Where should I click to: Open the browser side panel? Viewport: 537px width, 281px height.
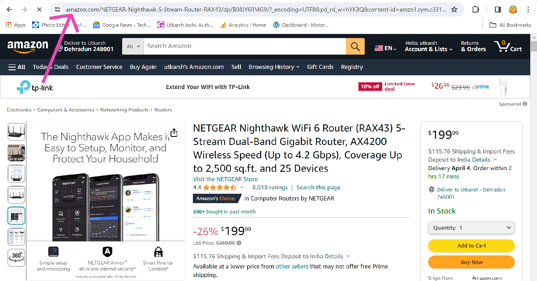[x=498, y=9]
